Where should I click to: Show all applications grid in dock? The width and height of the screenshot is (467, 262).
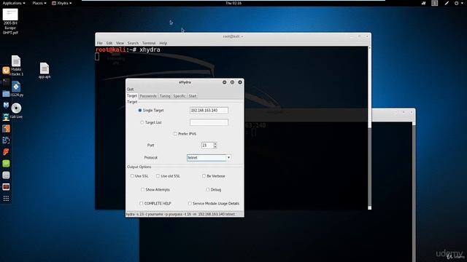tap(6, 199)
